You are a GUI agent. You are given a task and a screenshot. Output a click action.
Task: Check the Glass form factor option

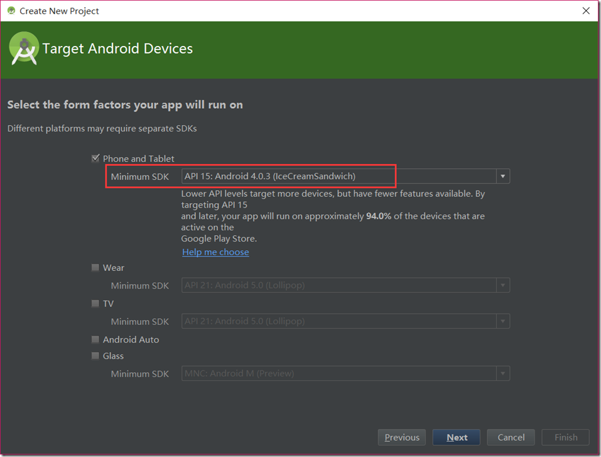(95, 356)
